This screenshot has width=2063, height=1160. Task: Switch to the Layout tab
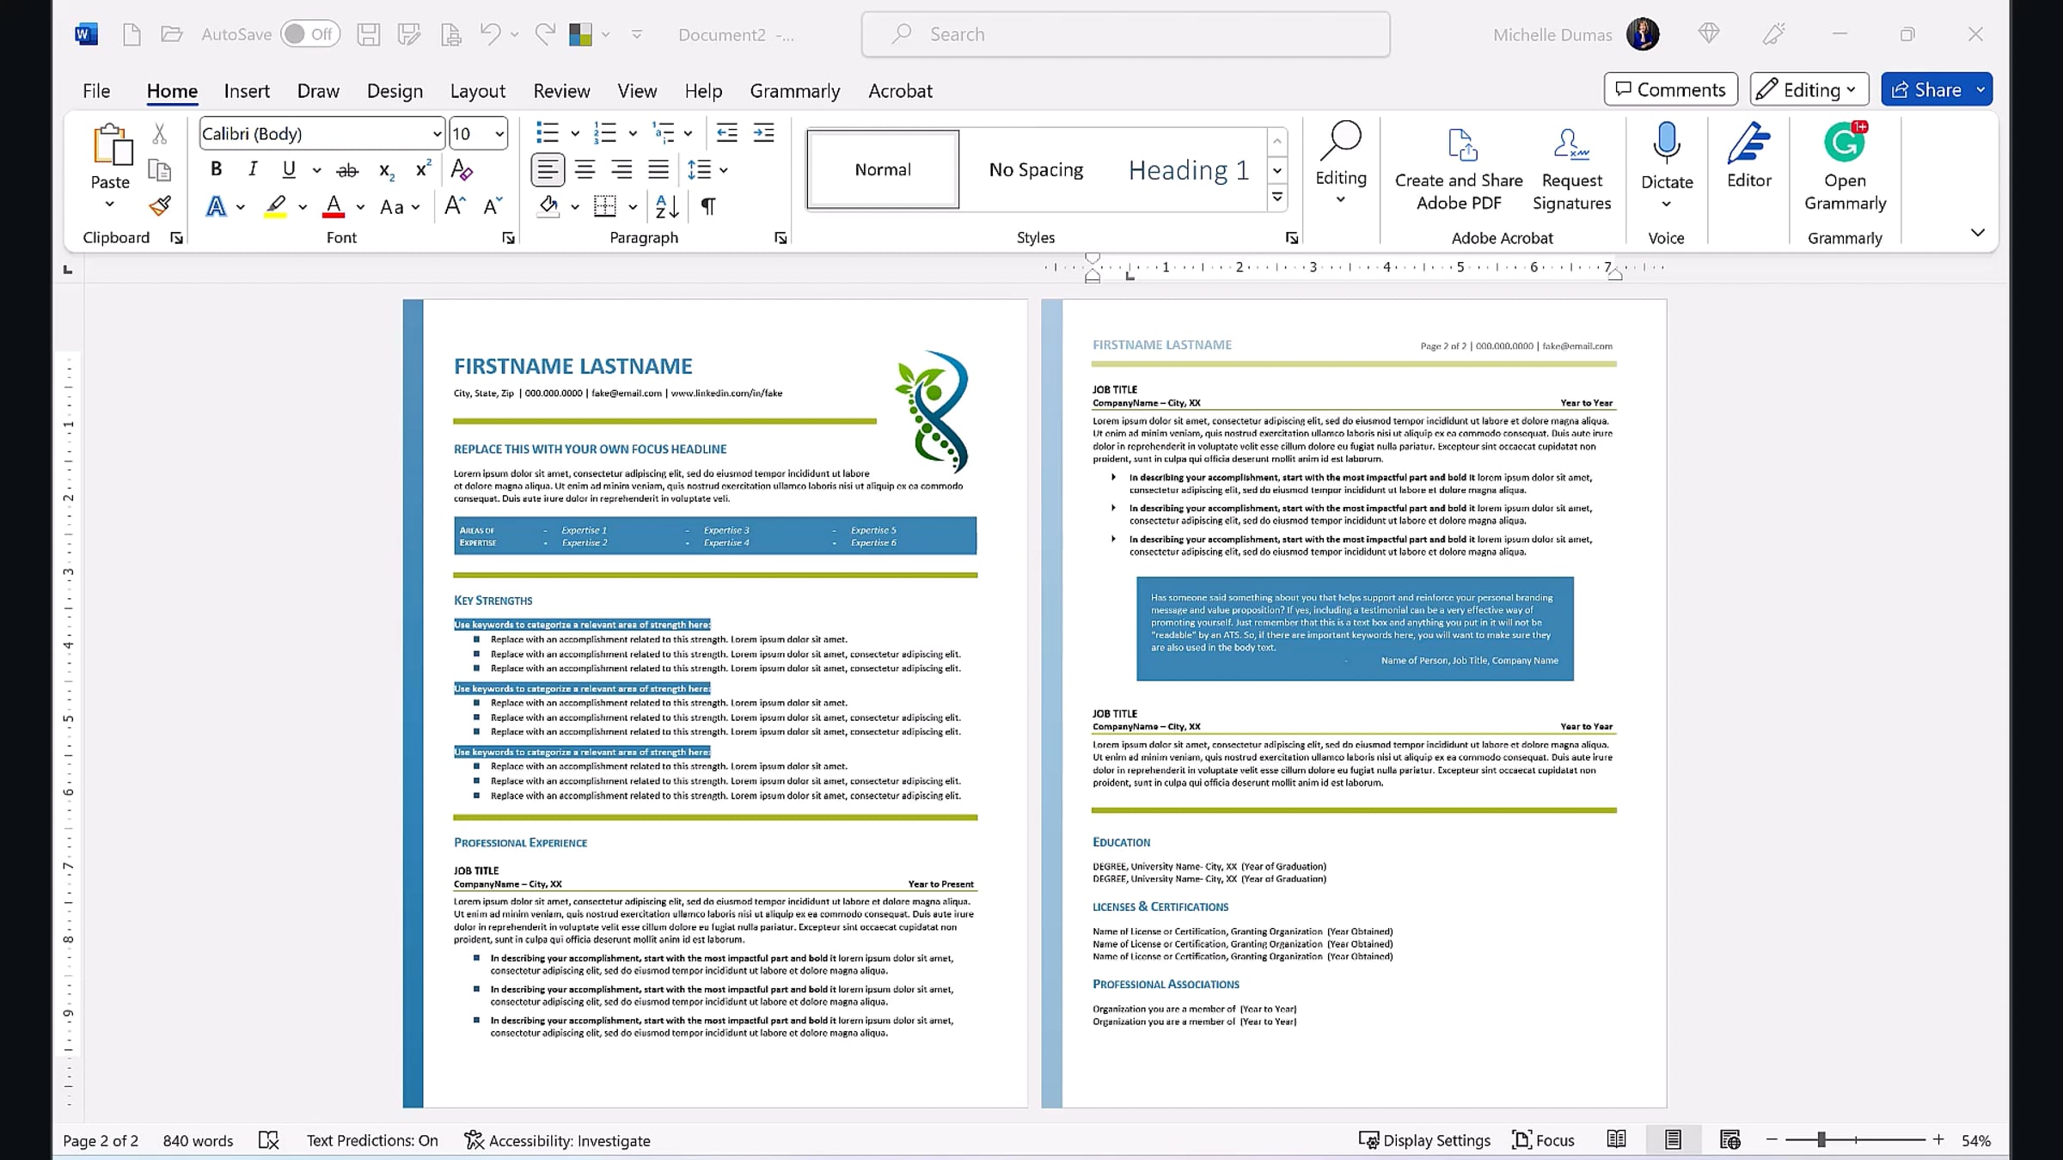pyautogui.click(x=477, y=91)
